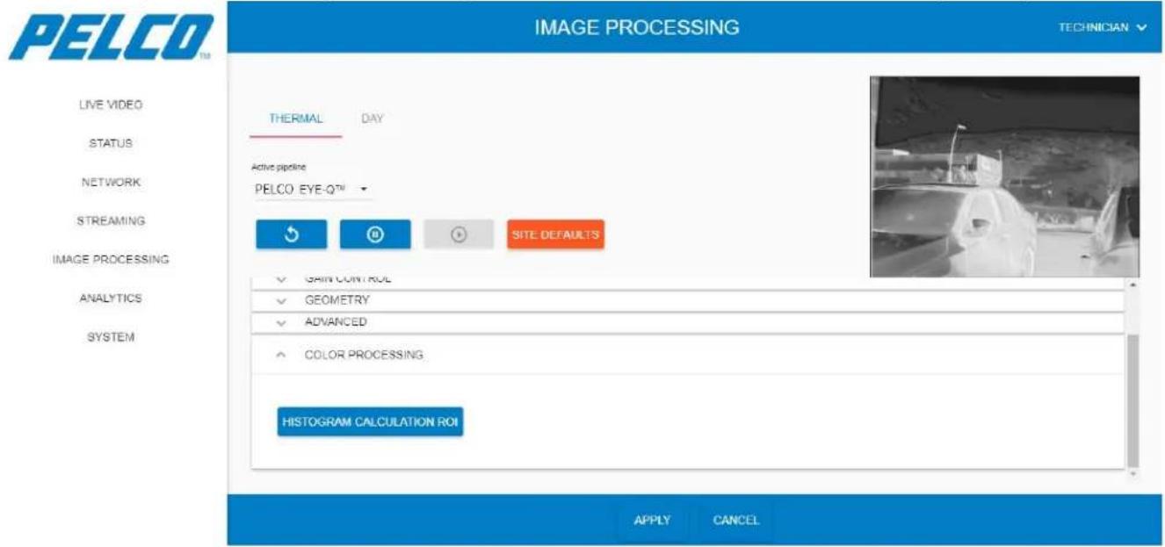The width and height of the screenshot is (1165, 547).
Task: Click the SITE DEFAULTS button
Action: (555, 234)
